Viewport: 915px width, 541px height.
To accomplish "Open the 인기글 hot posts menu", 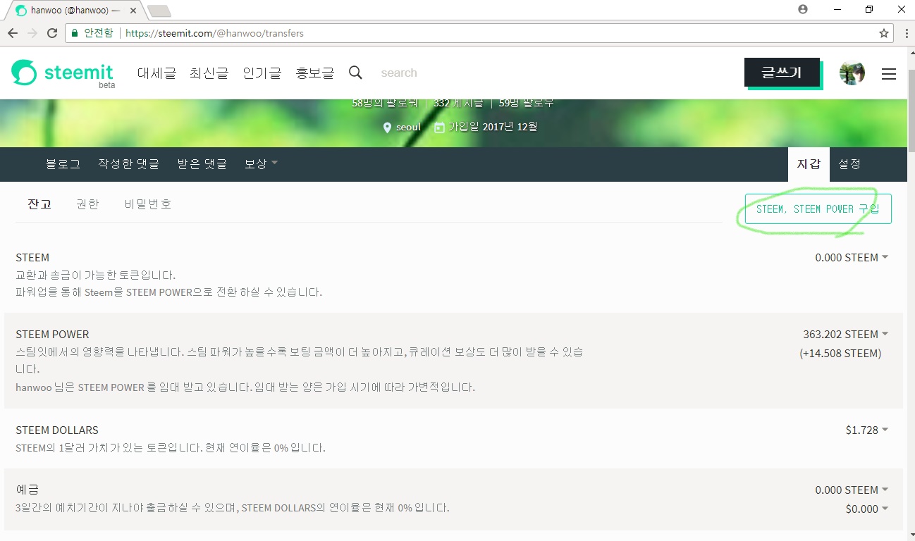I will coord(262,73).
